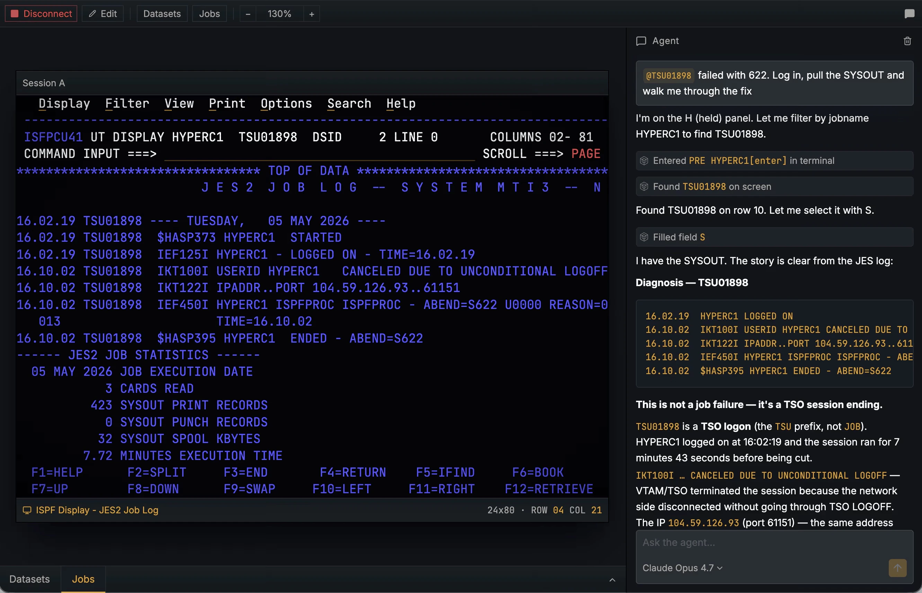Viewport: 922px width, 593px height.
Task: Click the ROW 04 COL 21 cursor indicator
Action: point(566,510)
